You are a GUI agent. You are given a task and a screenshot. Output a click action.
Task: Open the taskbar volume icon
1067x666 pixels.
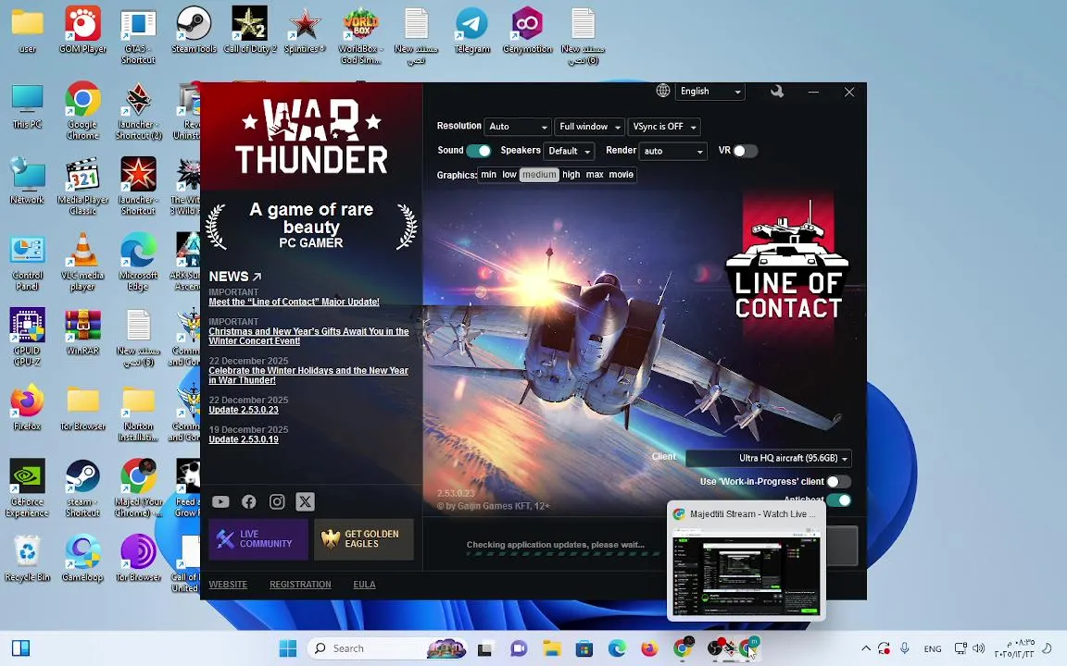point(978,648)
